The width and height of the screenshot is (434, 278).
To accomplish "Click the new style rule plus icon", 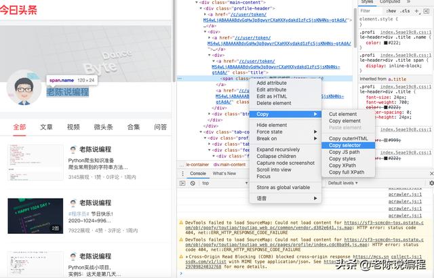I will tap(416, 11).
